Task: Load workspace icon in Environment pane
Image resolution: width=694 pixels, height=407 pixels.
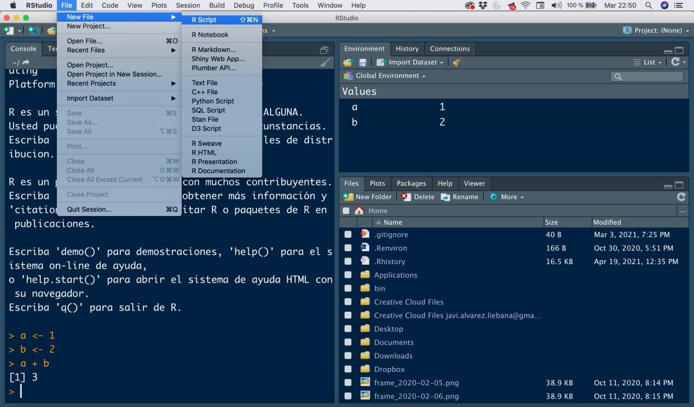Action: (x=348, y=62)
